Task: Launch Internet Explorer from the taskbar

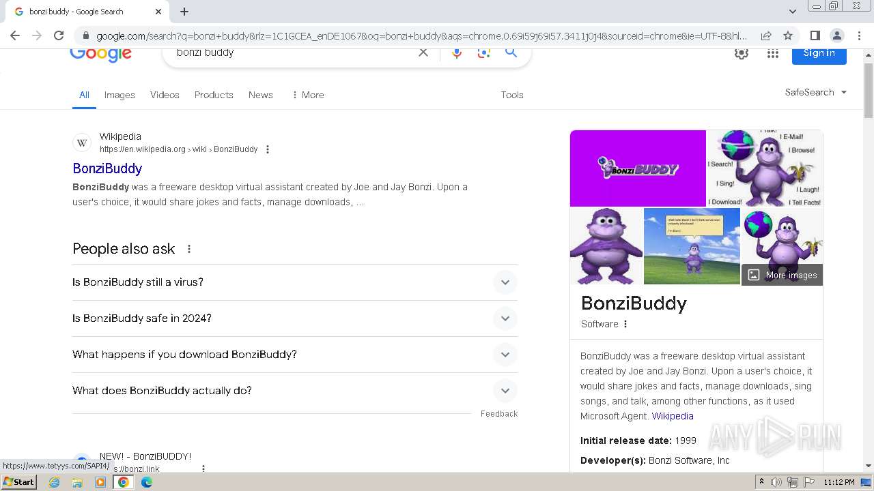Action: click(55, 482)
